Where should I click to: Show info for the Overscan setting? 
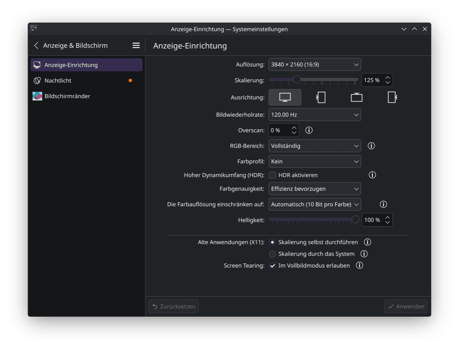(x=309, y=130)
